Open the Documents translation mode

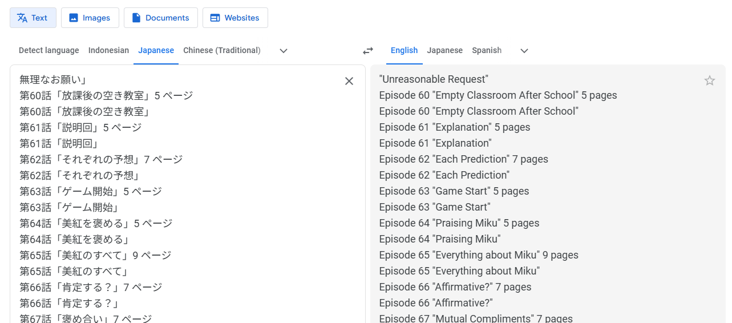(x=161, y=18)
